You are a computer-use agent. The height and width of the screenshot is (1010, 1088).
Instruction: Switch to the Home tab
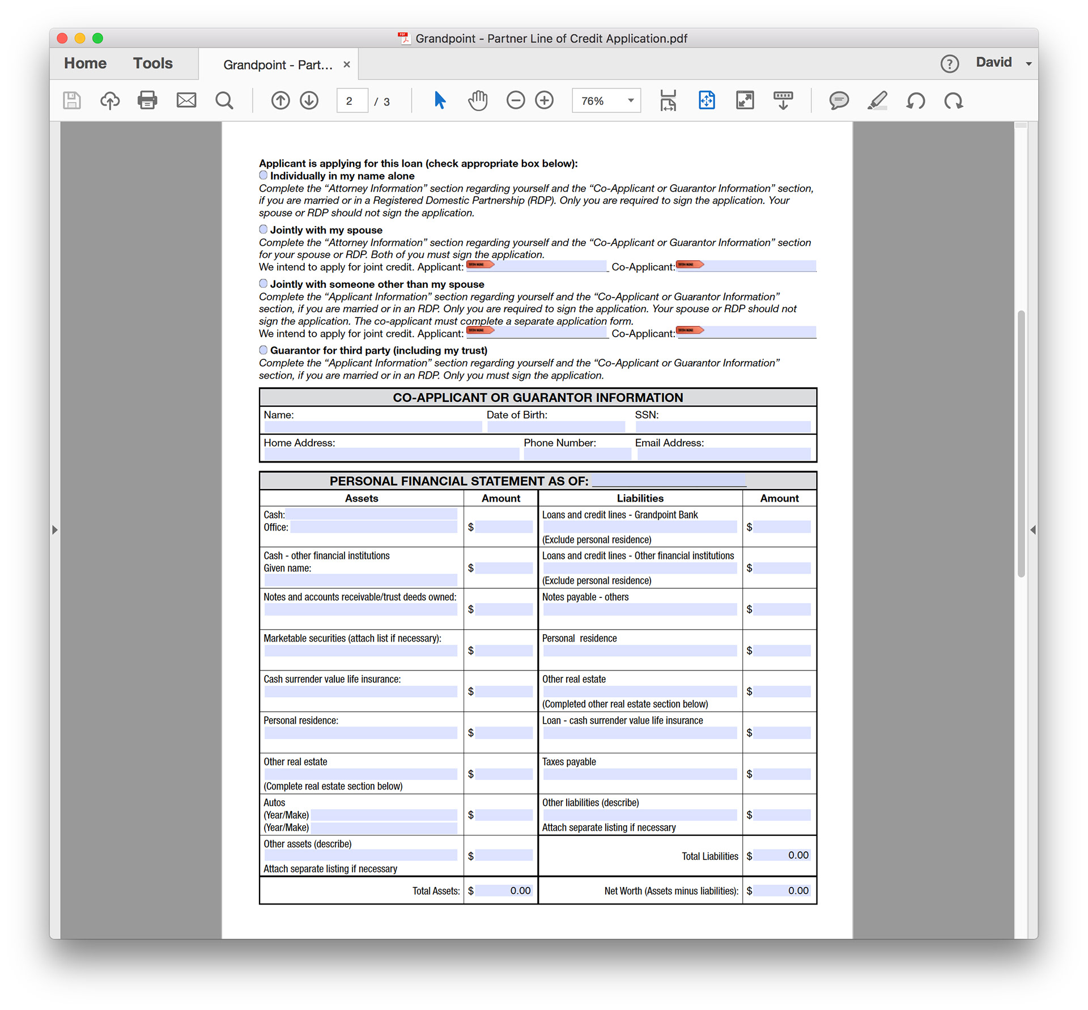[85, 63]
